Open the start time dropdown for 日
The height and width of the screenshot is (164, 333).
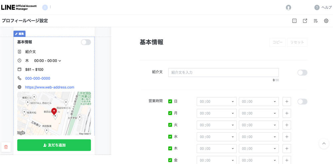[216, 101]
